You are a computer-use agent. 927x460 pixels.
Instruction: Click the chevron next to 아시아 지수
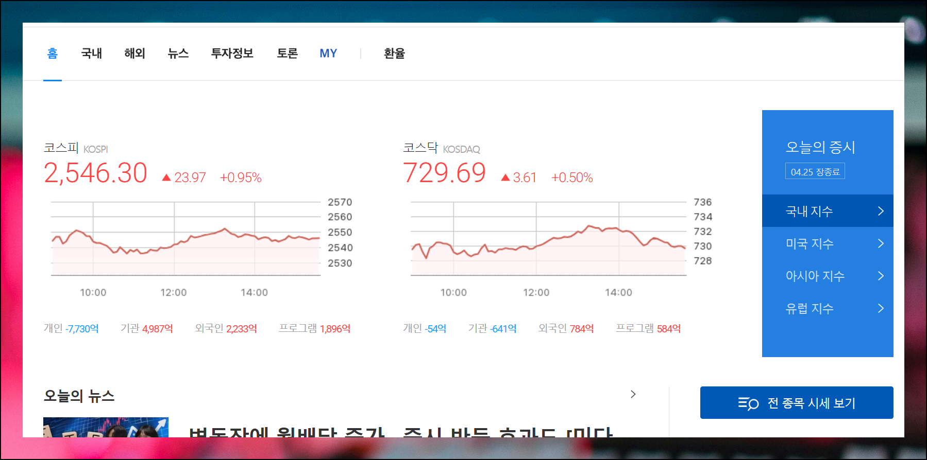[x=881, y=276]
